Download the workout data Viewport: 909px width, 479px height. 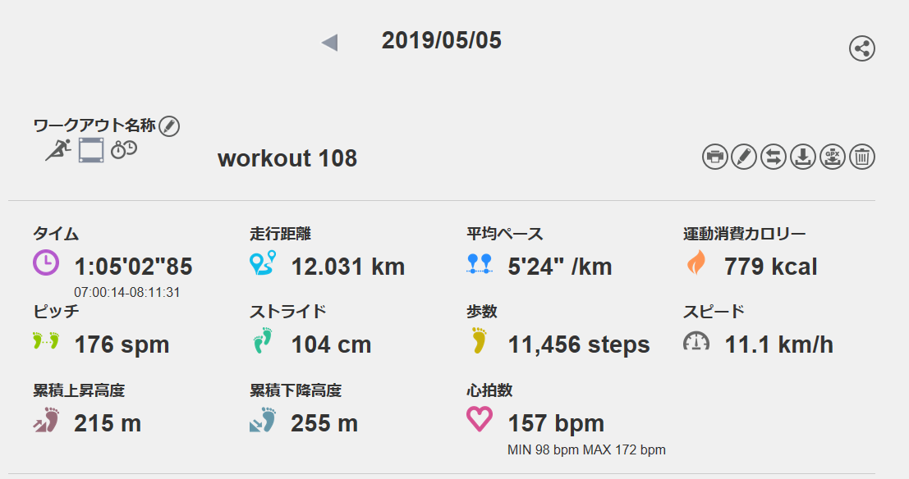803,156
